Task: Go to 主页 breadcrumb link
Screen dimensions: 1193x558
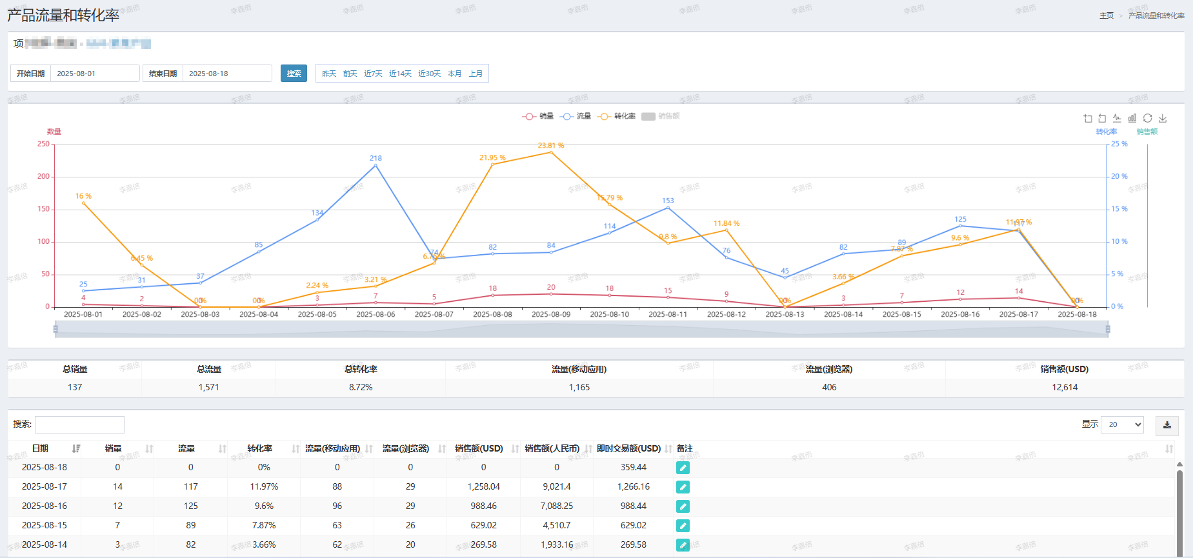Action: point(1107,15)
